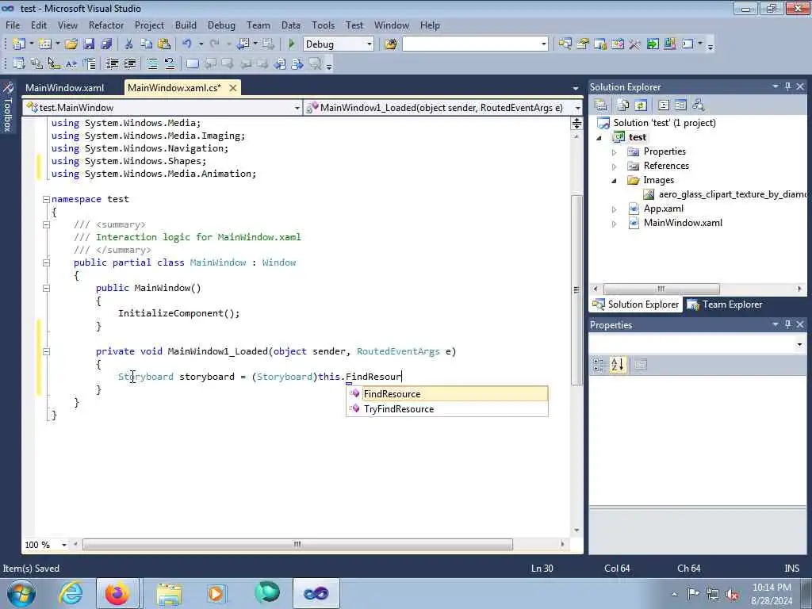812x609 pixels.
Task: Pin toggle the Solution Explorer panel
Action: [x=787, y=86]
